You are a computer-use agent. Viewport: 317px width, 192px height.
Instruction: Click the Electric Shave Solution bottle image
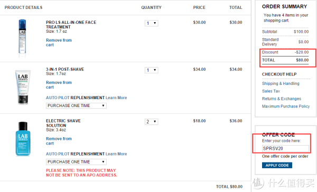(x=23, y=139)
